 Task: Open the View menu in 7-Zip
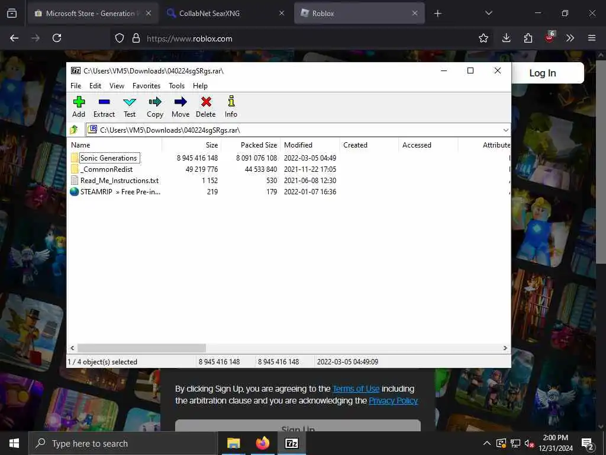click(x=117, y=86)
